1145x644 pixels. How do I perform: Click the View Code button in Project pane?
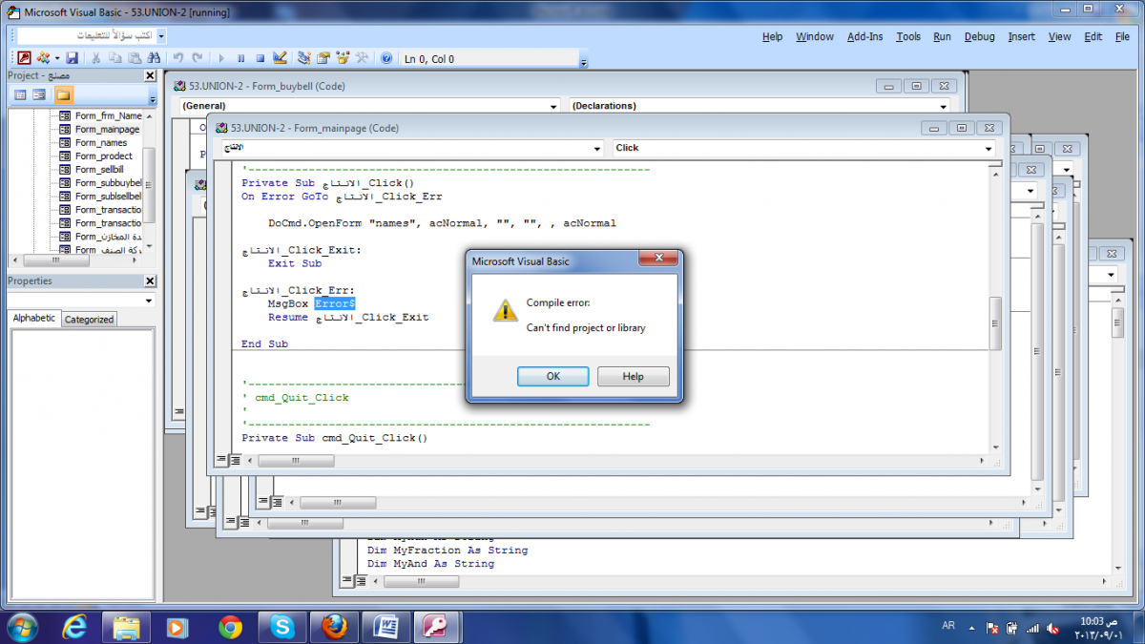(x=20, y=94)
